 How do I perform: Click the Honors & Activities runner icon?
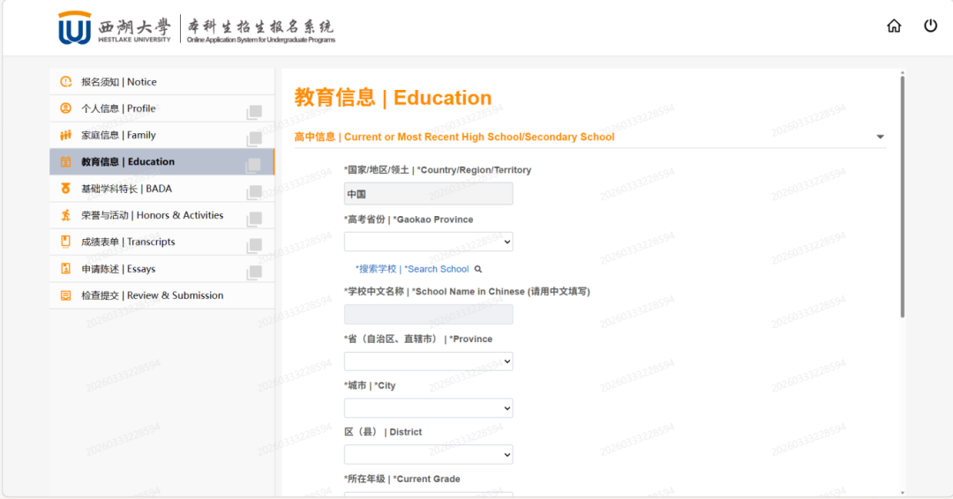click(x=65, y=215)
